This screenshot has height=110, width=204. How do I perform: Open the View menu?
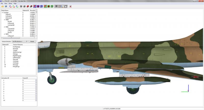coord(6,4)
